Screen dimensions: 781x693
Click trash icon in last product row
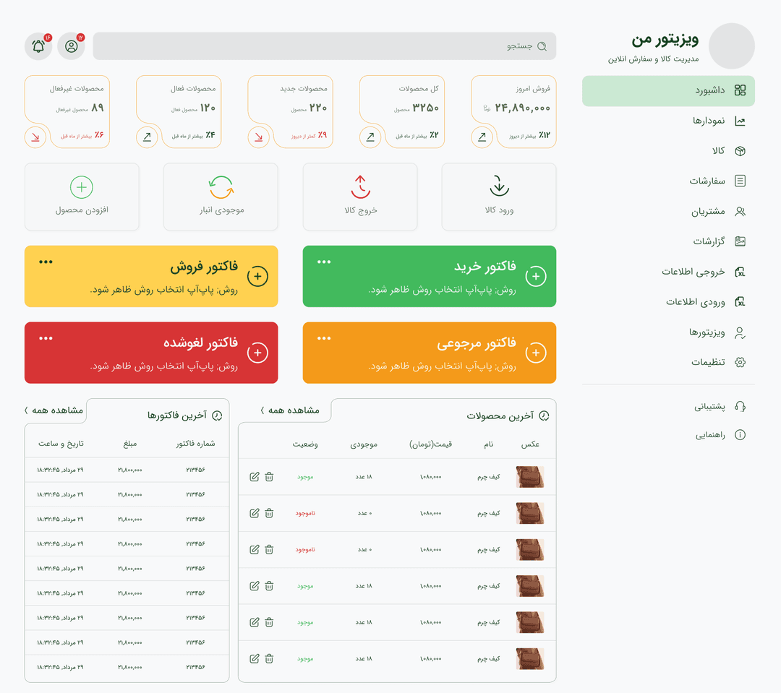pyautogui.click(x=269, y=658)
